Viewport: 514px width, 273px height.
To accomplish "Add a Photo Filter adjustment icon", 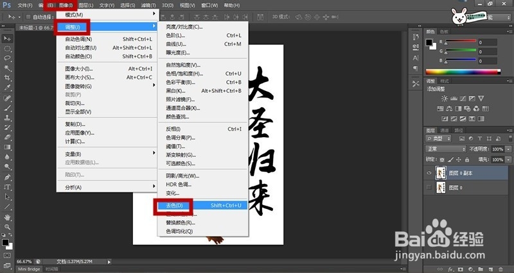I will (x=467, y=108).
